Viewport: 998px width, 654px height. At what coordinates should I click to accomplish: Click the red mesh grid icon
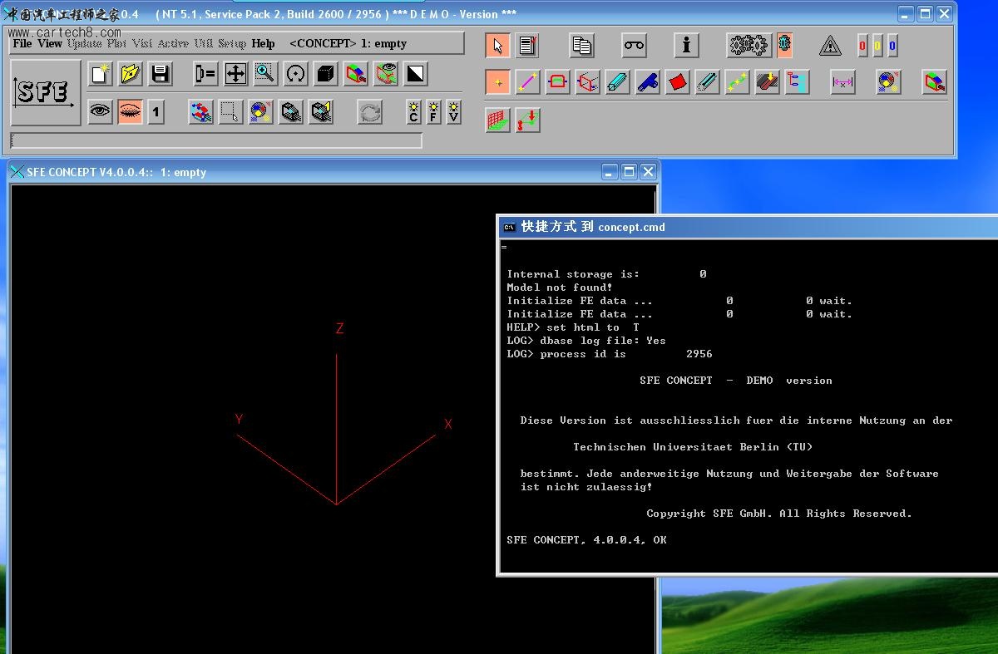497,120
